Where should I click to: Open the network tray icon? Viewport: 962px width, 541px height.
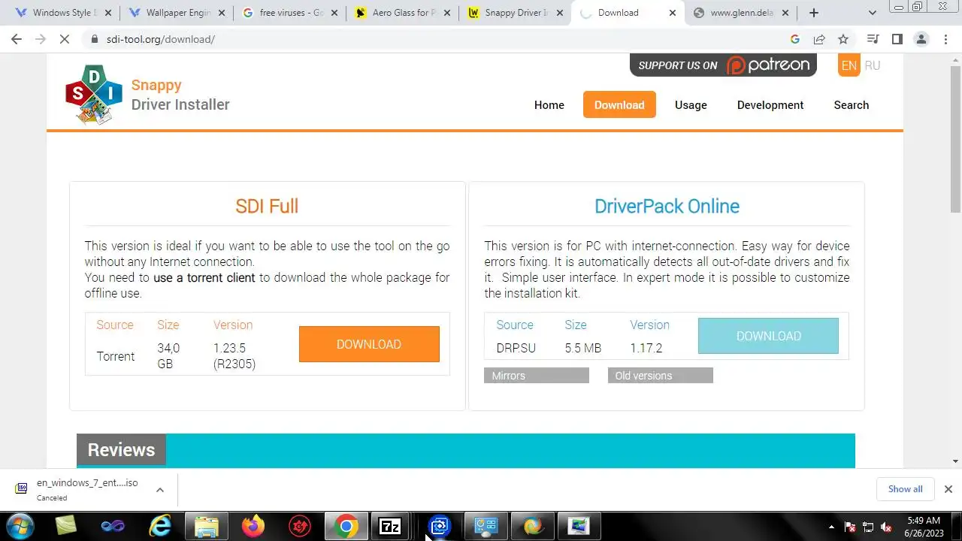click(x=868, y=527)
